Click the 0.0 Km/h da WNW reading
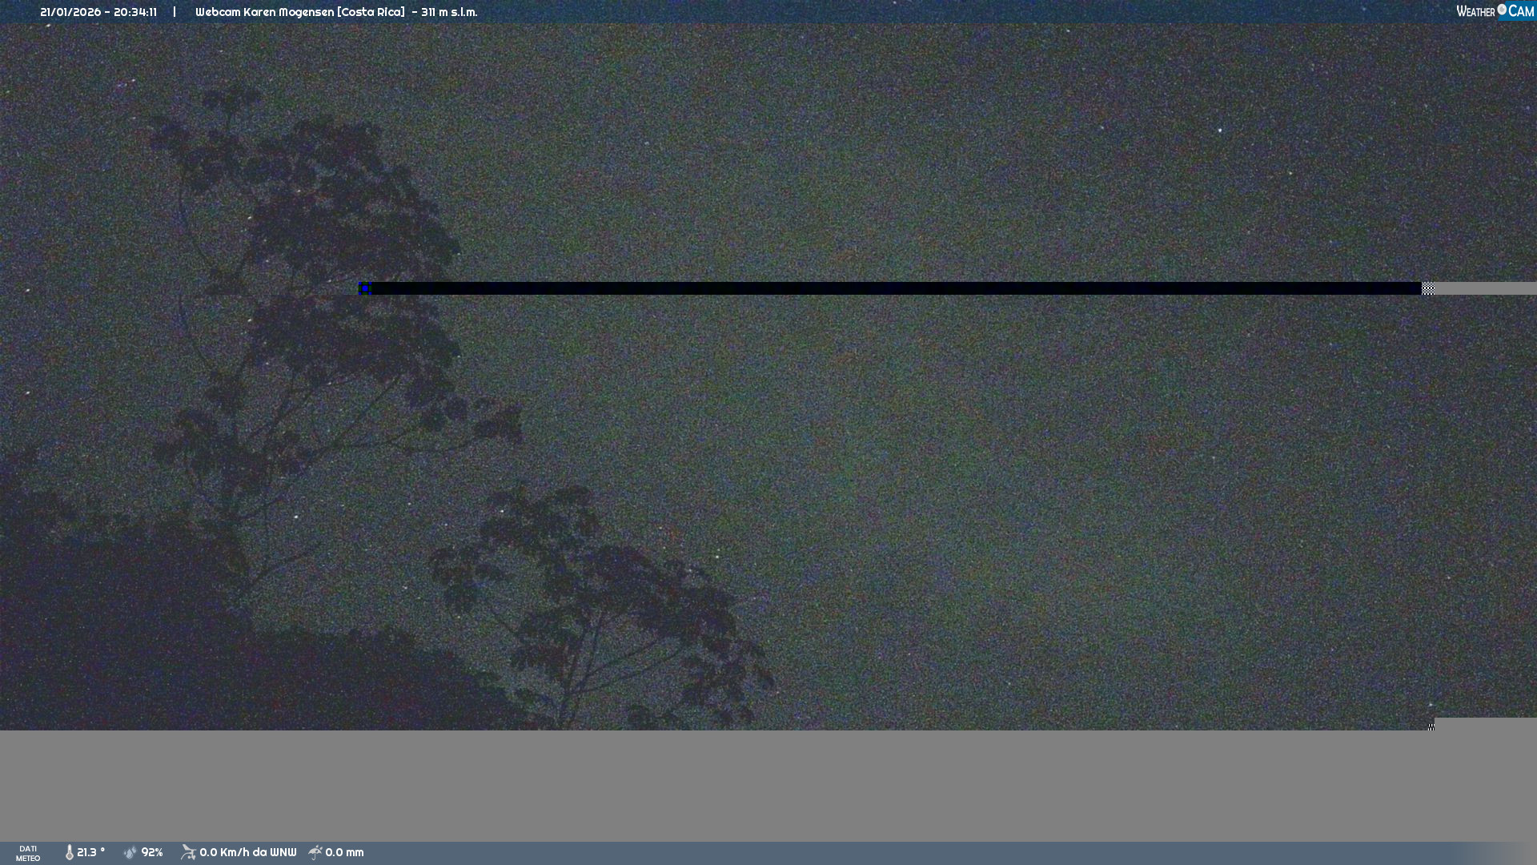 pyautogui.click(x=247, y=852)
